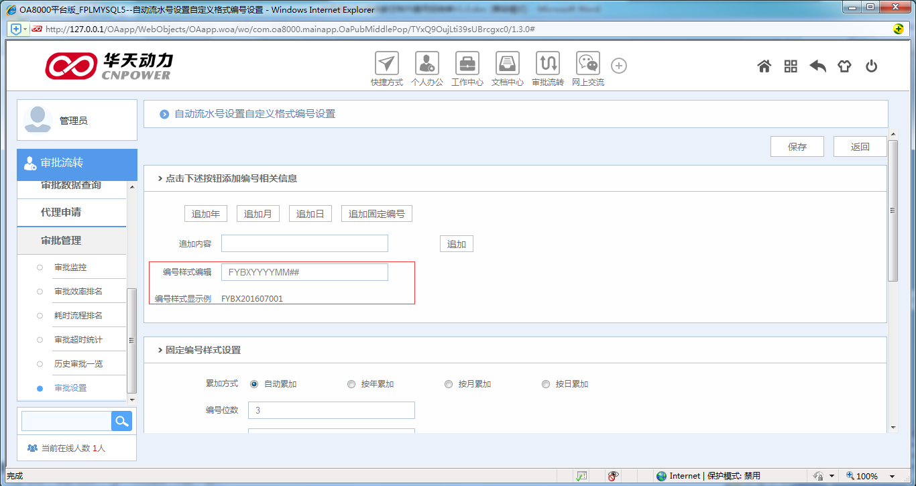This screenshot has height=486, width=916.
Task: Focus the 编号位数 input field
Action: (331, 410)
